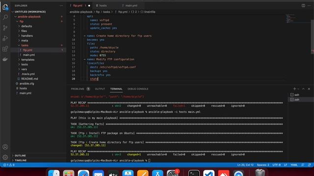This screenshot has height=176, width=314.
Task: Open Visual Studio Code from the Dock
Action: (x=209, y=174)
